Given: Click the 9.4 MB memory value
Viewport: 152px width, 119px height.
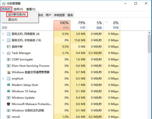Looking at the screenshot, I should [80, 53].
